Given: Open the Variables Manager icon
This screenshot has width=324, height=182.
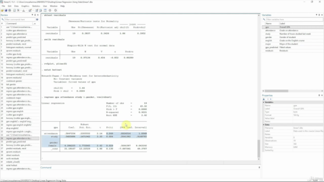Looking at the screenshot, I should [45, 10].
